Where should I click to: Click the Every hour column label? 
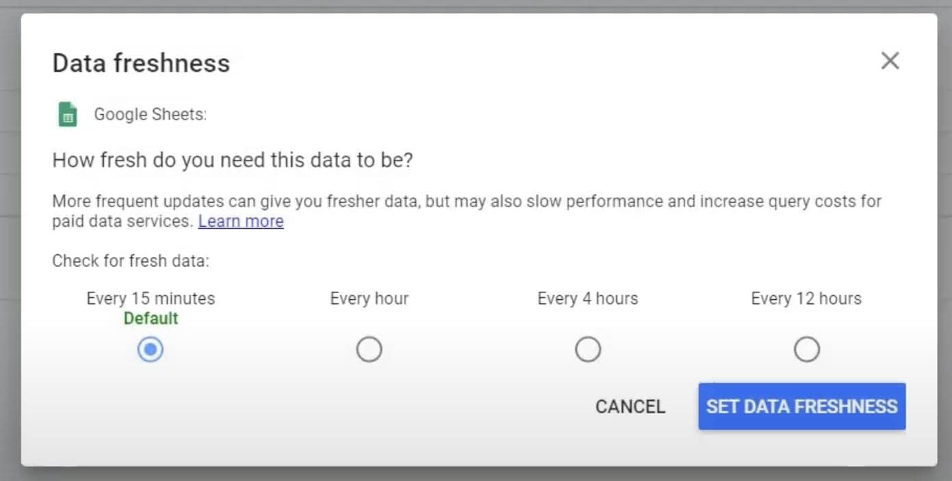pyautogui.click(x=369, y=298)
